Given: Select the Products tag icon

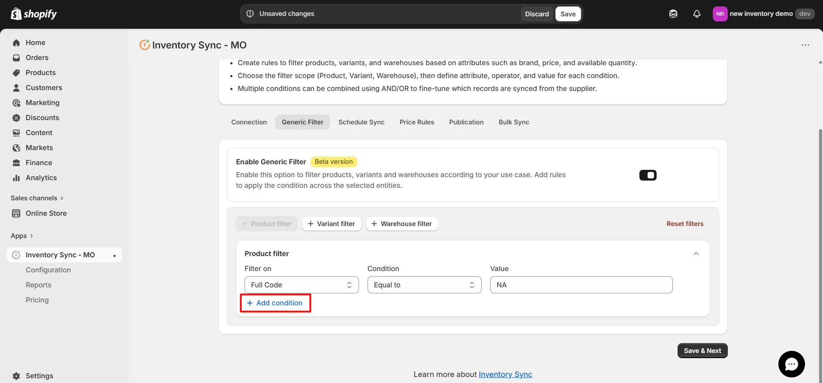Looking at the screenshot, I should coord(16,72).
